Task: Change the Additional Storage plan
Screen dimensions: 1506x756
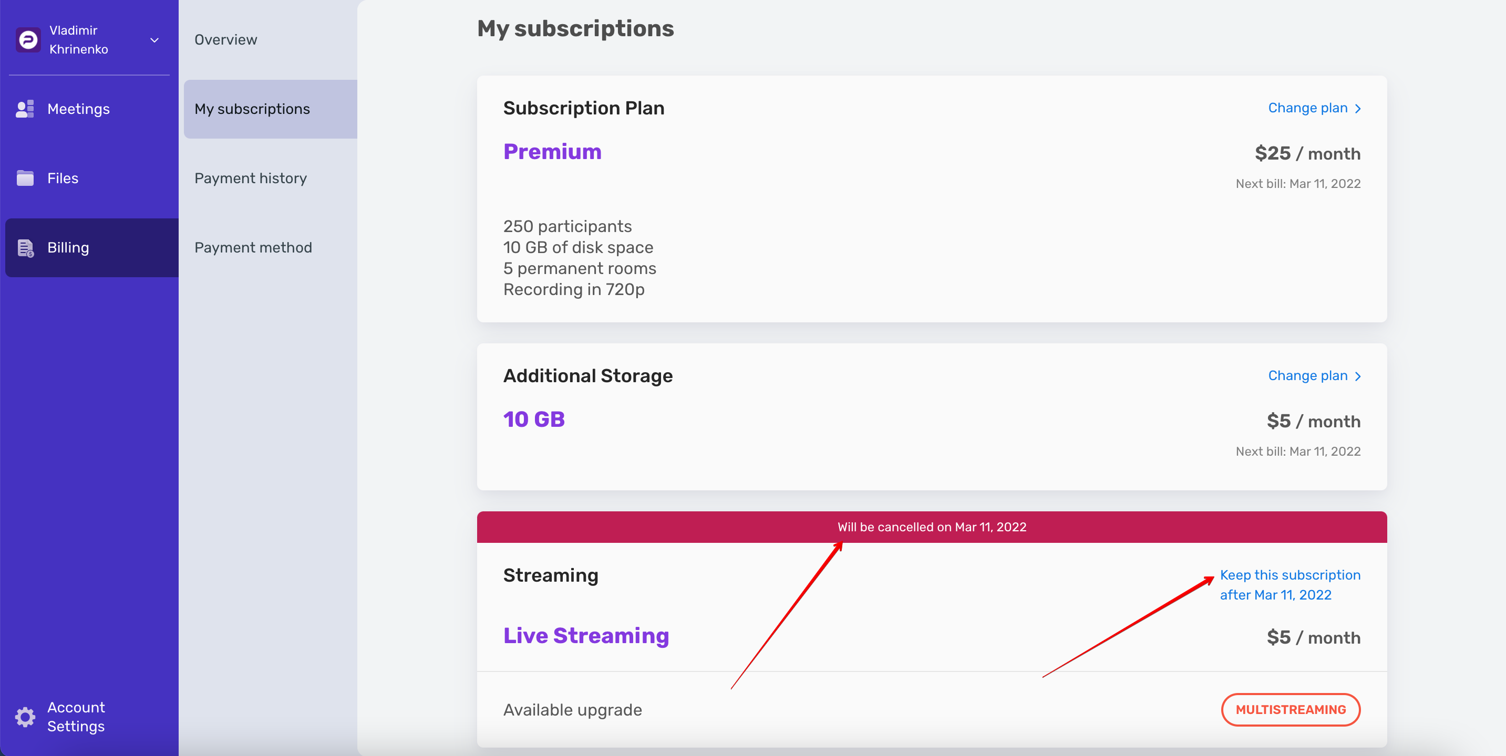Action: (x=1307, y=376)
